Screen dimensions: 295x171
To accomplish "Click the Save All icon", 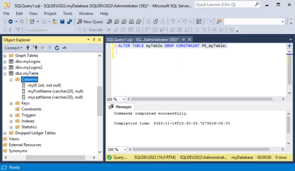I will tap(70, 22).
